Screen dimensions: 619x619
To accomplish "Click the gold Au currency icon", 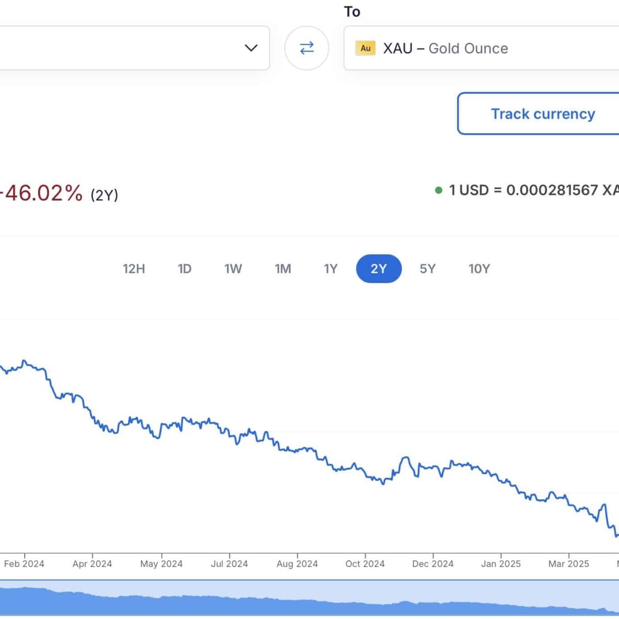I will pyautogui.click(x=365, y=48).
